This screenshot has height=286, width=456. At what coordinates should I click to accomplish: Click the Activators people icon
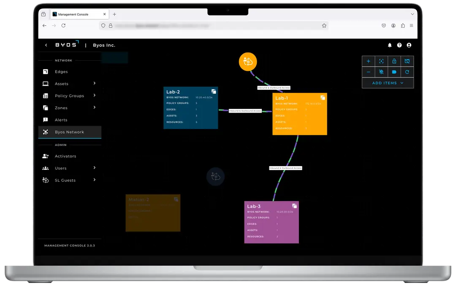coord(45,156)
